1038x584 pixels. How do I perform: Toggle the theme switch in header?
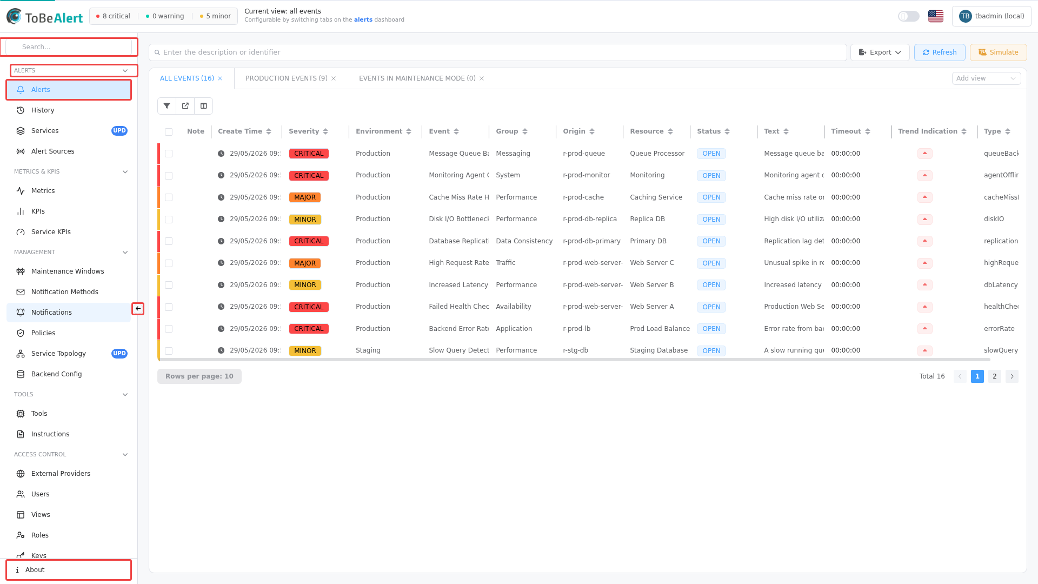pyautogui.click(x=908, y=16)
